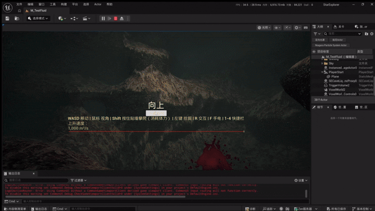Switch to the 关卡 levels tab

coord(339,27)
